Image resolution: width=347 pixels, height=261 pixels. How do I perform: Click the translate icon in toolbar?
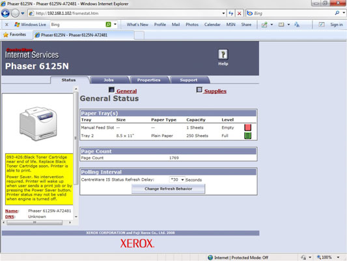(x=297, y=25)
